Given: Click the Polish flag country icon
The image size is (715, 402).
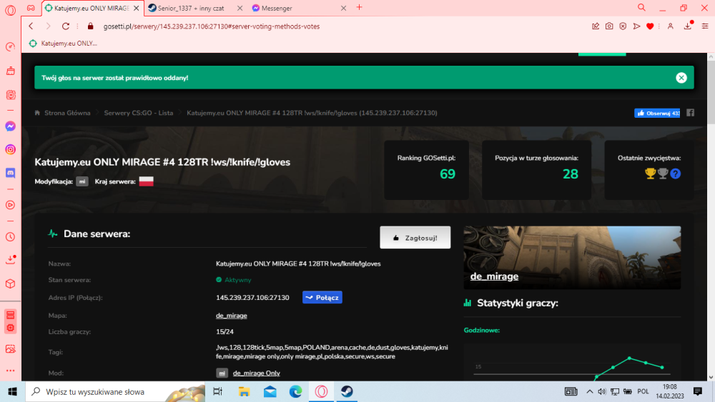Looking at the screenshot, I should point(147,181).
